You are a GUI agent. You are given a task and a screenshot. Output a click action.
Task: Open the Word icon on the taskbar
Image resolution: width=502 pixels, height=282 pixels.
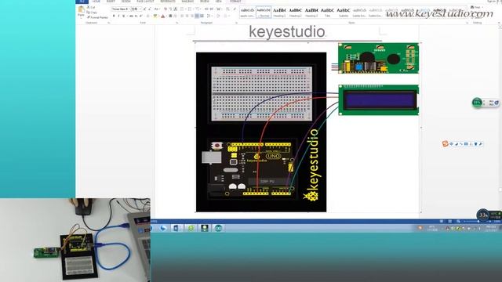click(x=176, y=228)
